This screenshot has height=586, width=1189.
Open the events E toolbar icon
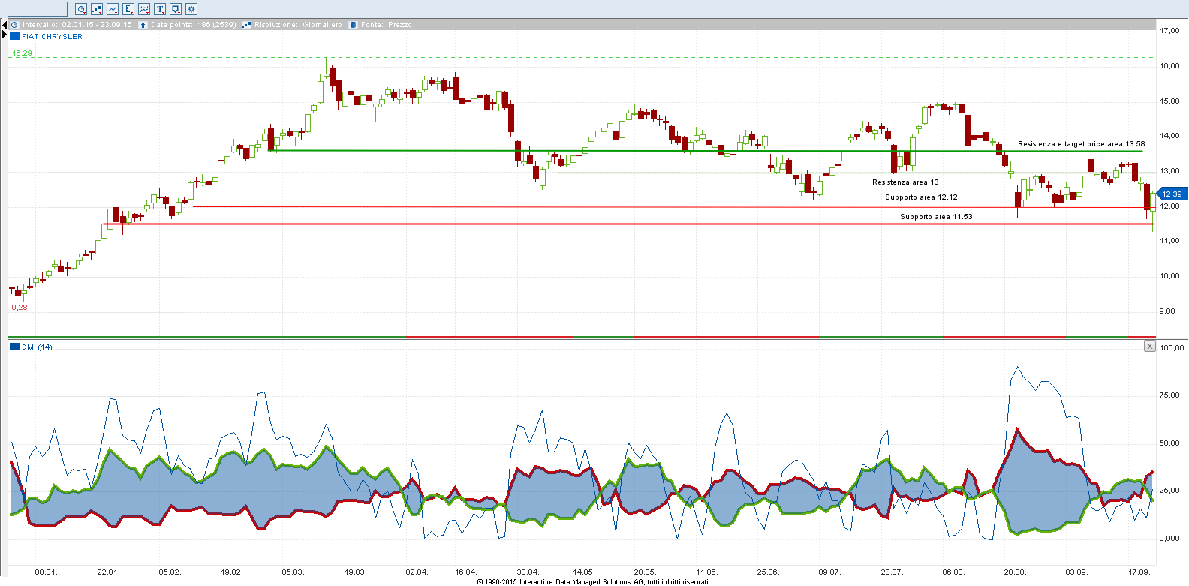pyautogui.click(x=128, y=9)
